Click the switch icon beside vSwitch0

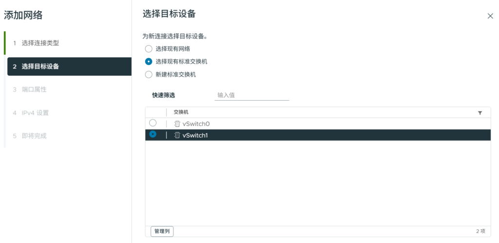(177, 124)
